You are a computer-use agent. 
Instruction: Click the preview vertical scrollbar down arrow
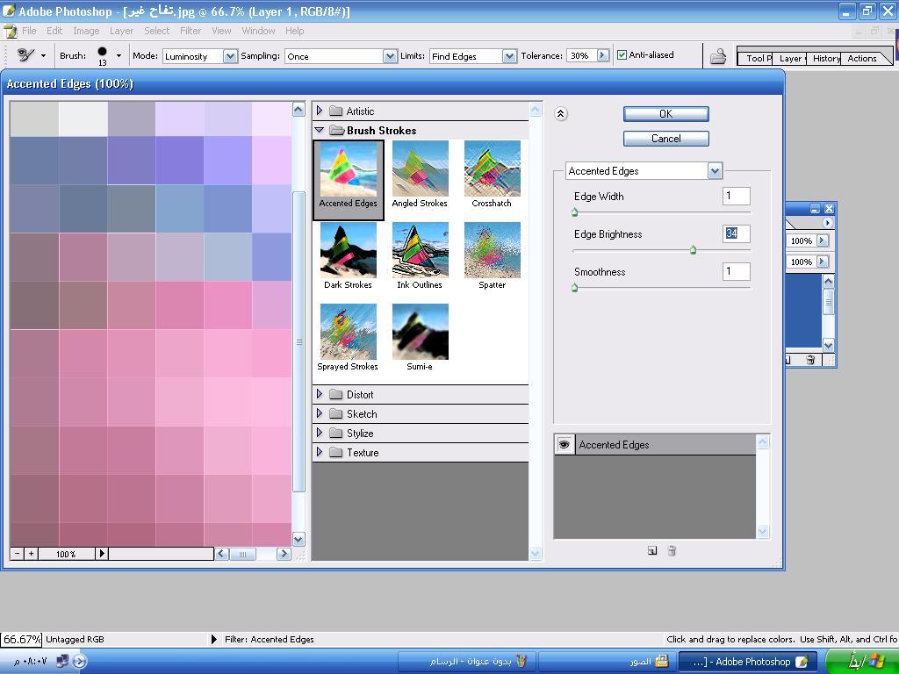pos(298,540)
